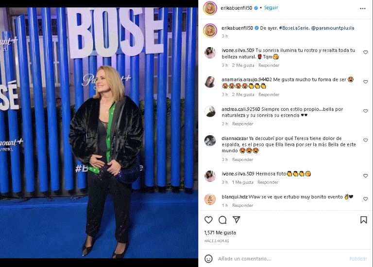Reply to anamaria.araujo.94402's comment

(x=269, y=94)
